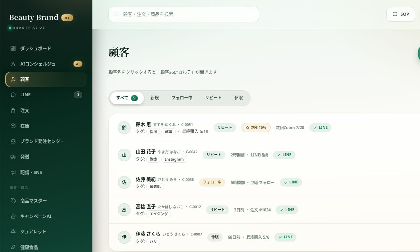
Task: Click the 保湿 tag on 鈴木 恵
Action: [153, 132]
